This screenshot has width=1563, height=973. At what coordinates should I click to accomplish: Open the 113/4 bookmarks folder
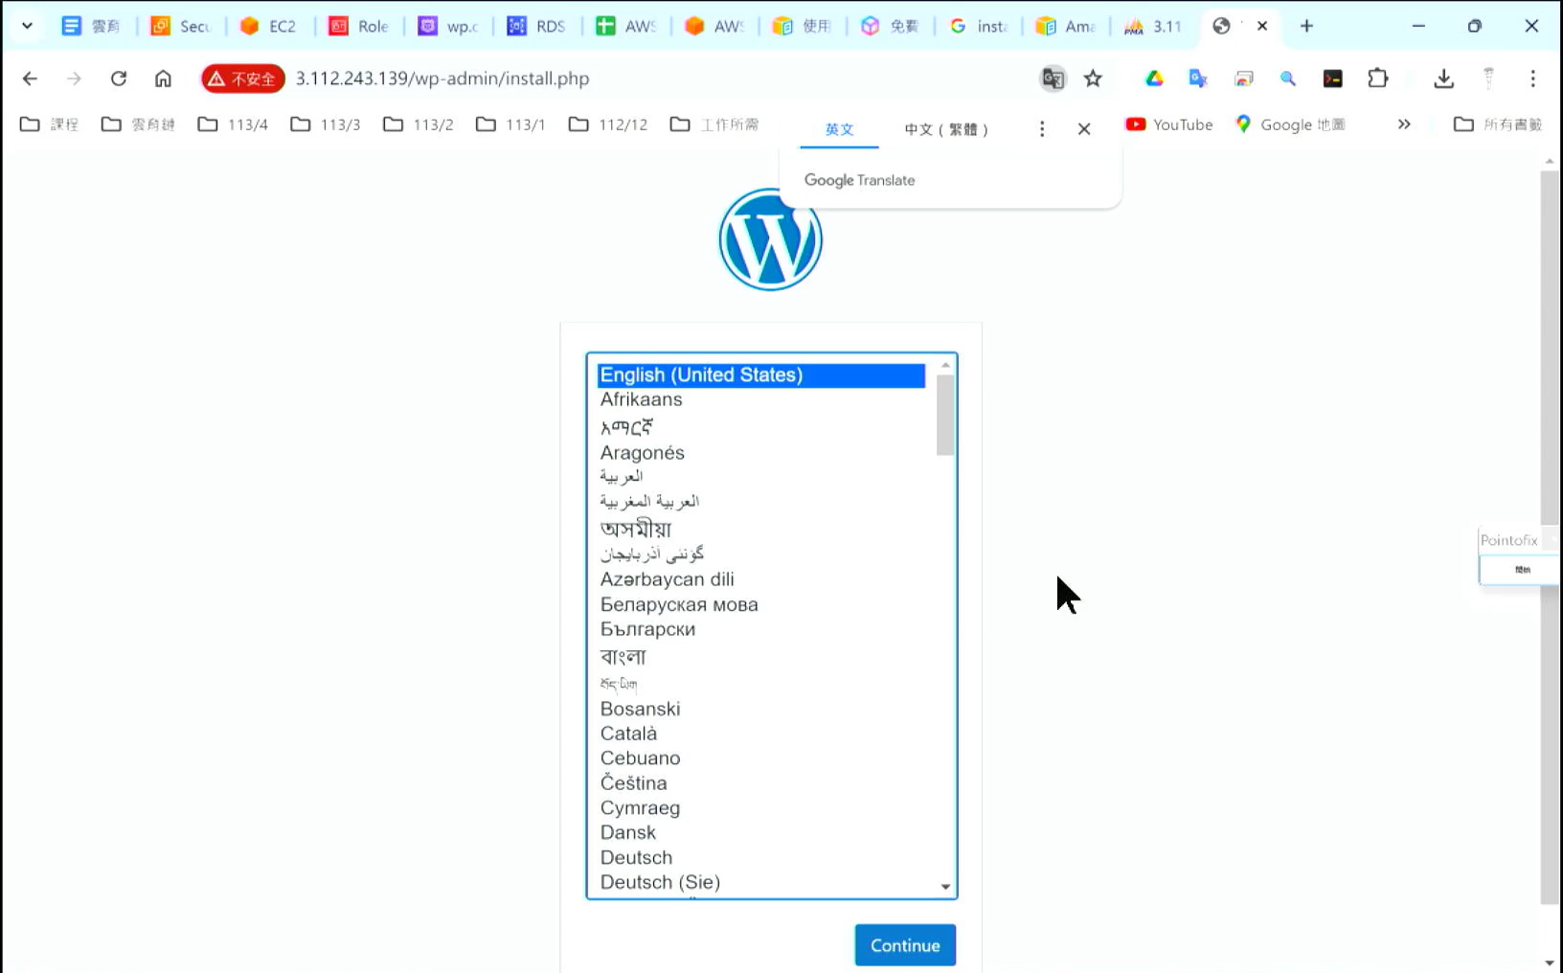pos(233,124)
